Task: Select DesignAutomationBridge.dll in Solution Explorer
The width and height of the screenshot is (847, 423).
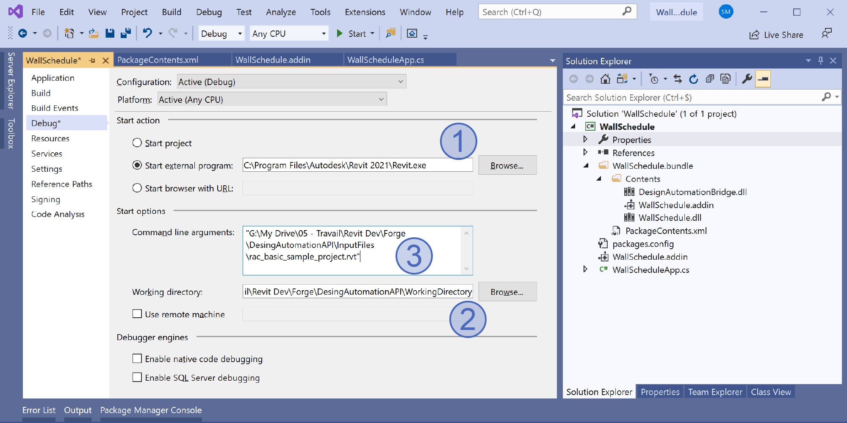Action: click(692, 192)
